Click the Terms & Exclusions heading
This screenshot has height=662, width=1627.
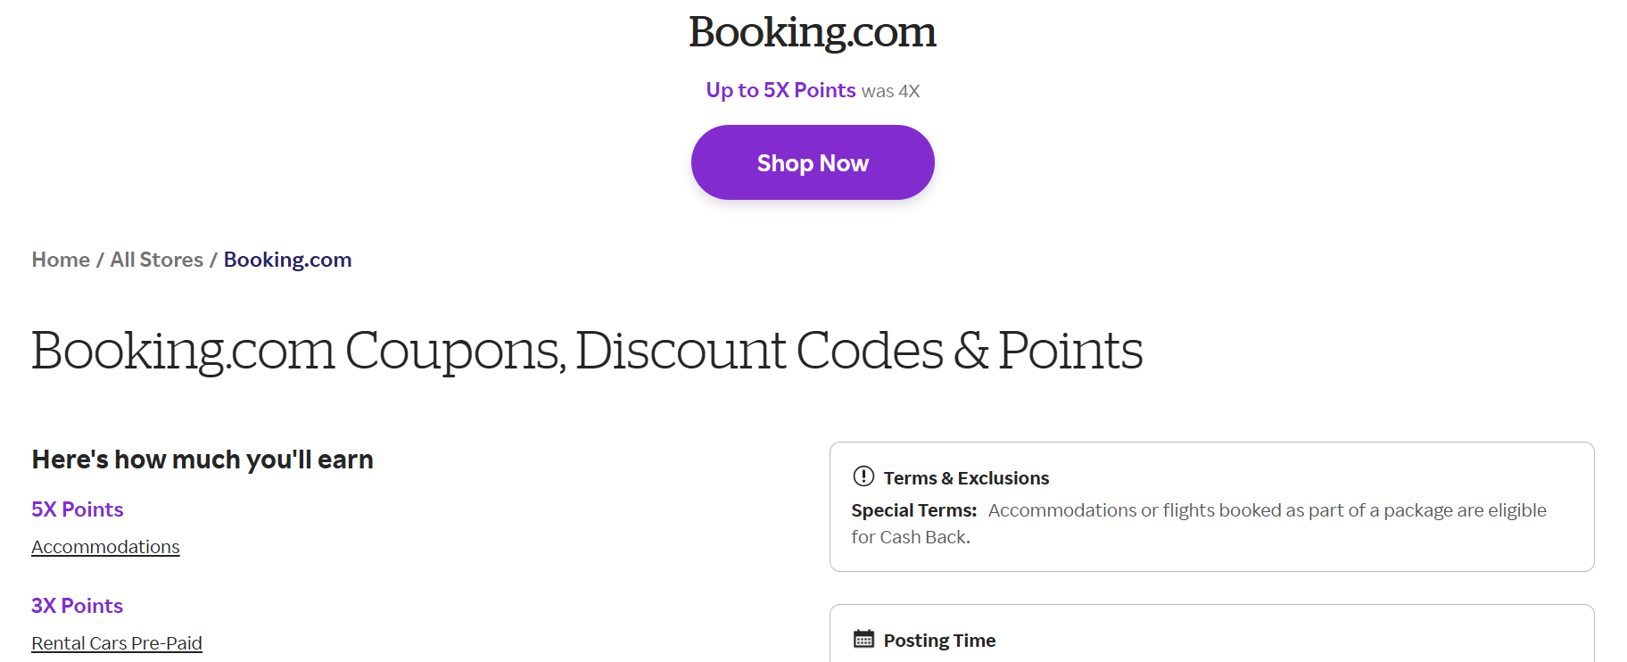pos(967,477)
